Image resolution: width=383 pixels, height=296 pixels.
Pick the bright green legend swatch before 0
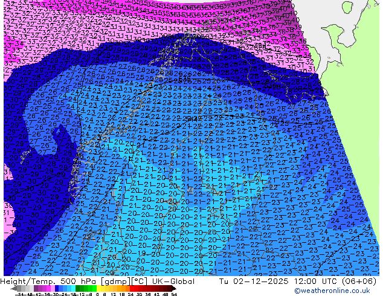94,289
